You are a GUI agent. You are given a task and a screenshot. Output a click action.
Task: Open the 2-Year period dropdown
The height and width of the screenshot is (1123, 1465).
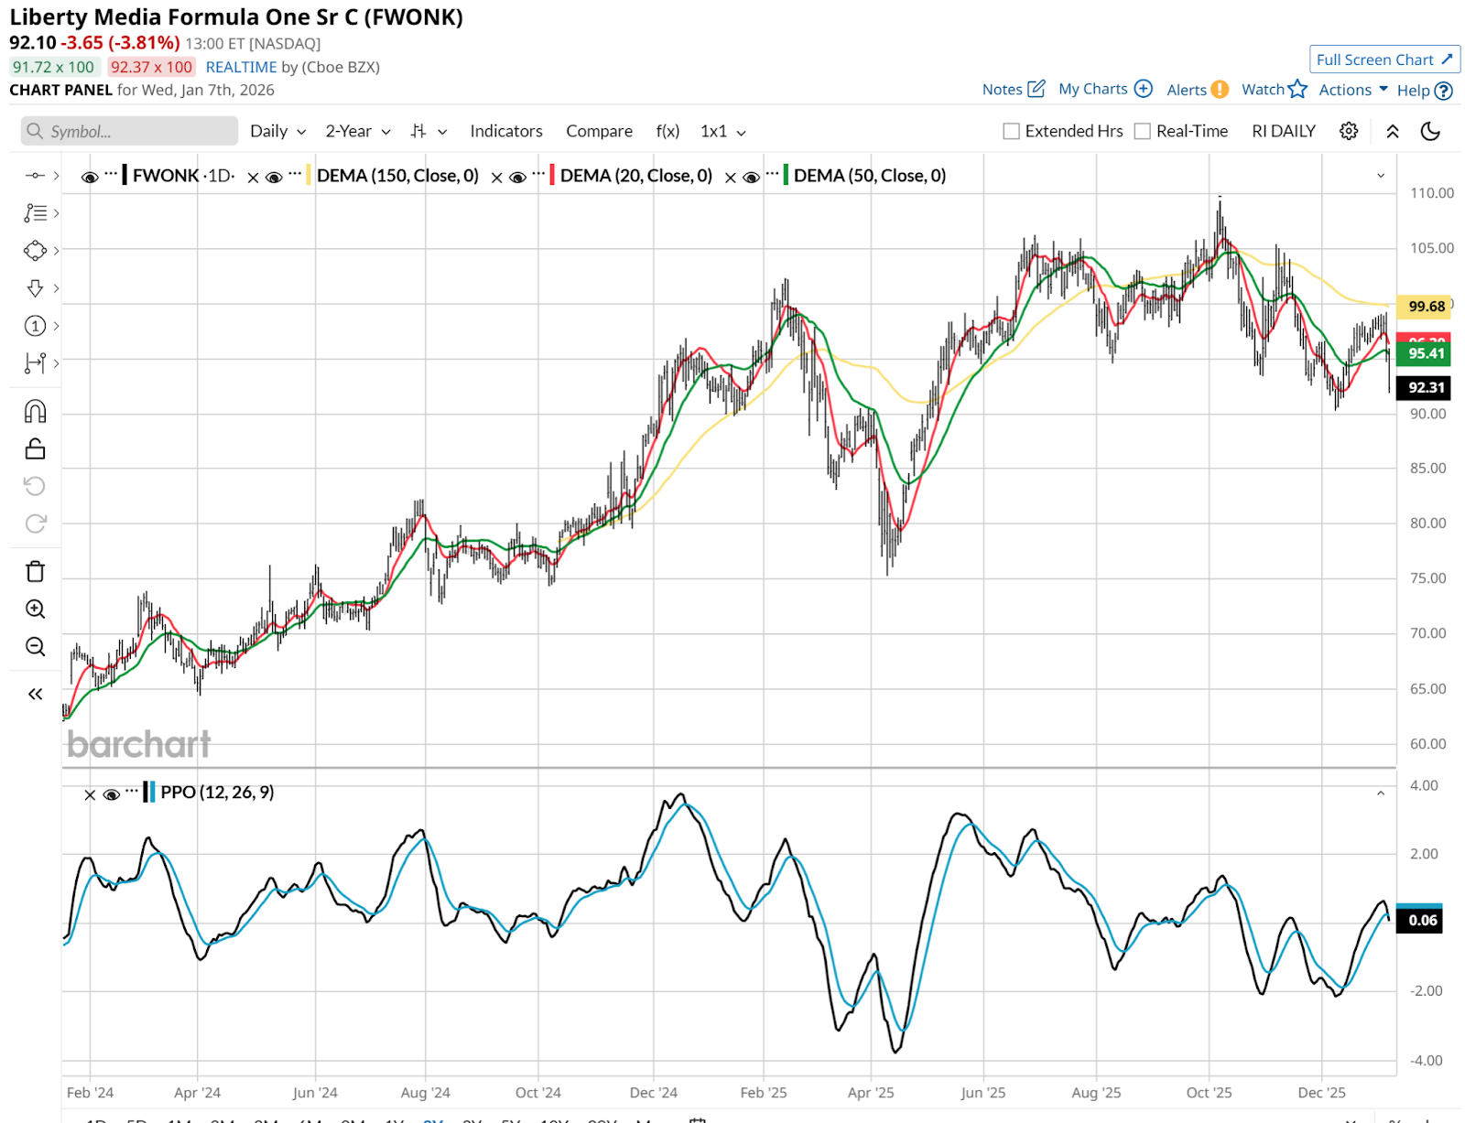pyautogui.click(x=357, y=131)
